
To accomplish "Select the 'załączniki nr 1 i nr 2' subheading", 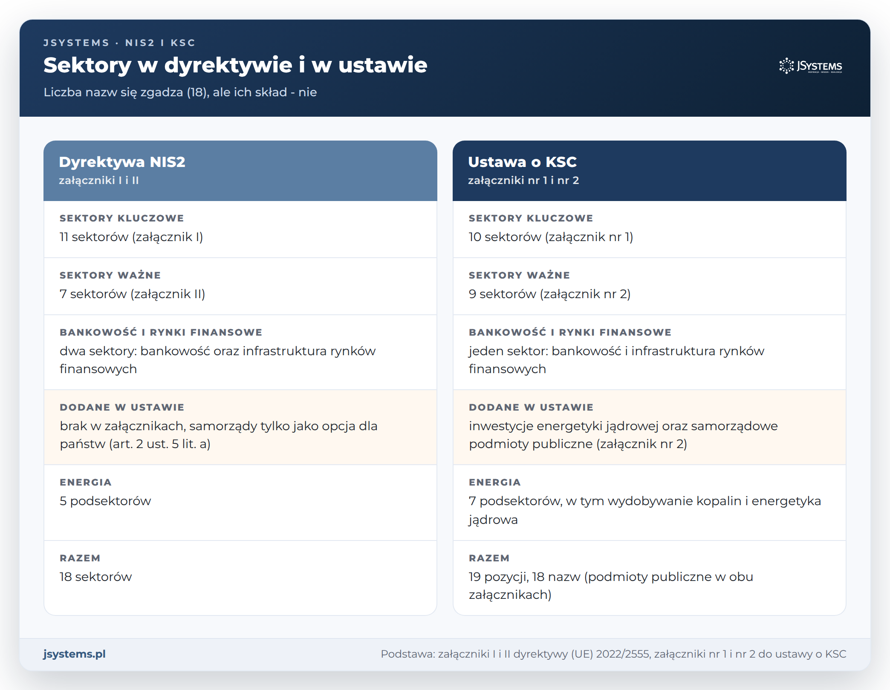I will 523,180.
